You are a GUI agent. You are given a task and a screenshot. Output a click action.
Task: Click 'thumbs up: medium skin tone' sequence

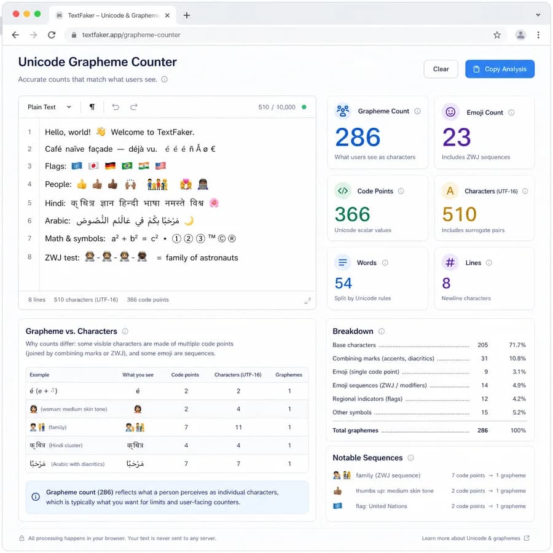(x=429, y=491)
